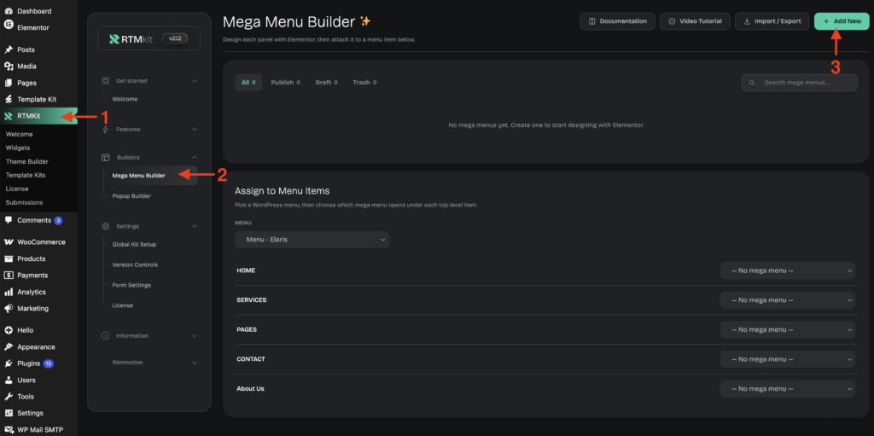
Task: Click the Import / Export button
Action: point(772,21)
